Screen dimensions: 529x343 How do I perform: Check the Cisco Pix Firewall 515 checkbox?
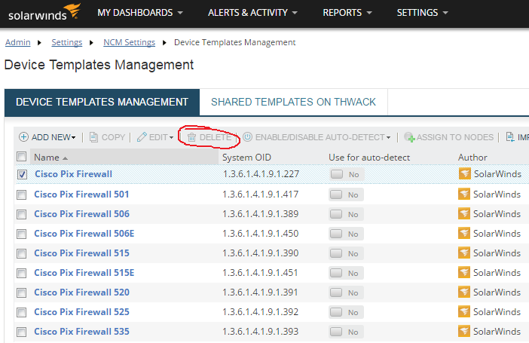(x=22, y=253)
